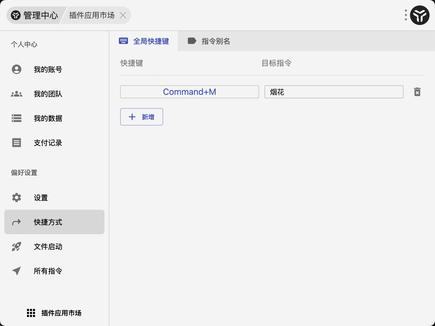This screenshot has height=326, width=435.
Task: Open 插件应用市场 at the sidebar bottom
Action: coord(54,313)
